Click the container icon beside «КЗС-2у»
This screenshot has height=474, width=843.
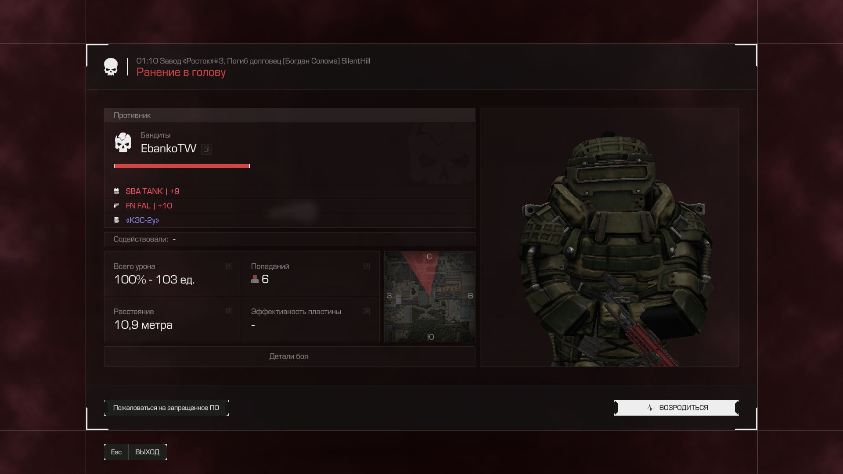tap(116, 220)
